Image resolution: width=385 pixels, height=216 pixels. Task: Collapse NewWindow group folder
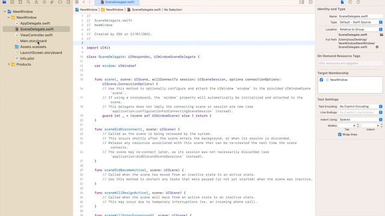tap(8, 17)
